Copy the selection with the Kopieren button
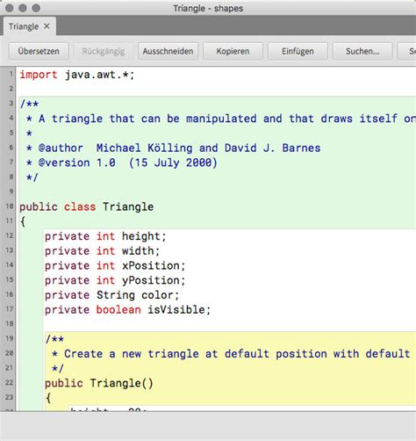The height and width of the screenshot is (441, 416). coord(233,51)
